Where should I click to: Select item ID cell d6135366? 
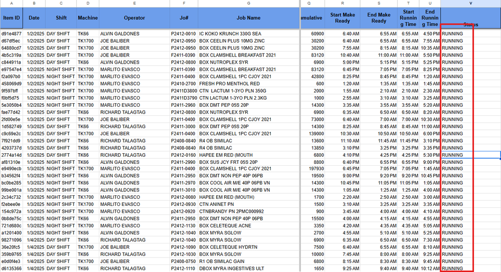pyautogui.click(x=12, y=268)
